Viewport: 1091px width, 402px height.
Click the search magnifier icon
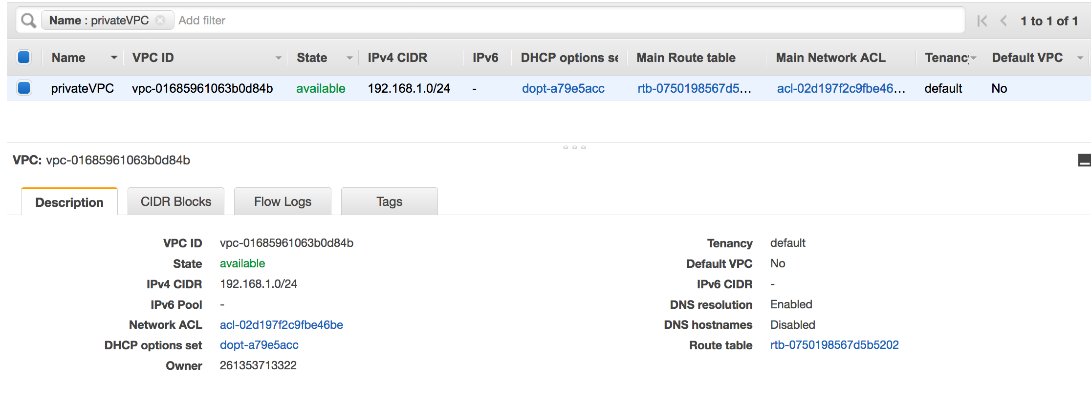click(x=28, y=20)
